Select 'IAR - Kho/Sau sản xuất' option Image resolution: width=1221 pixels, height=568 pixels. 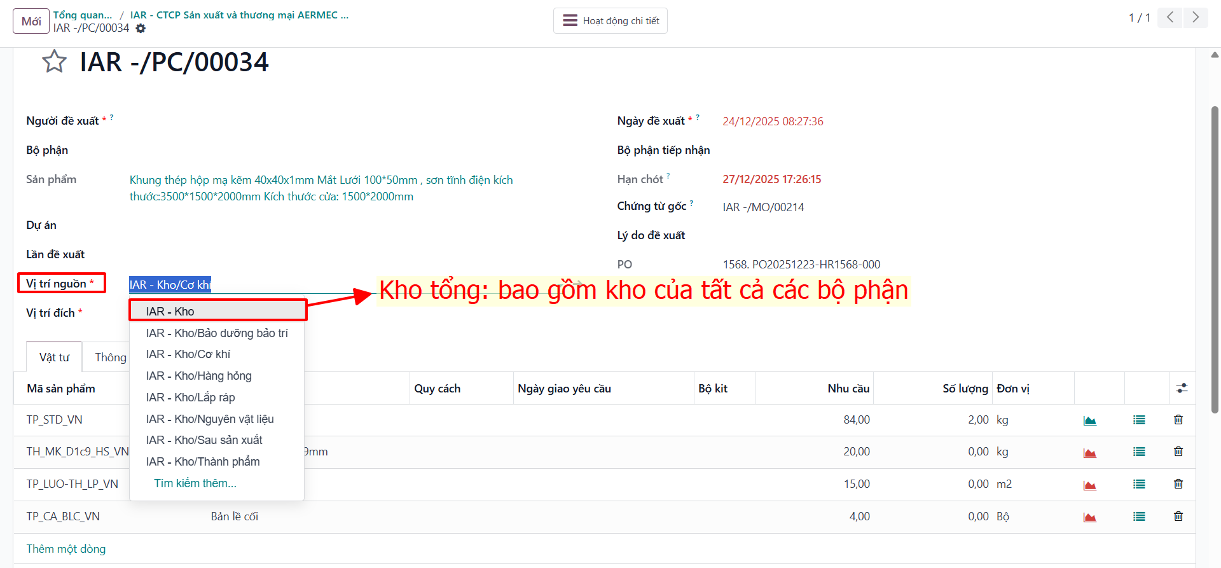pos(217,440)
